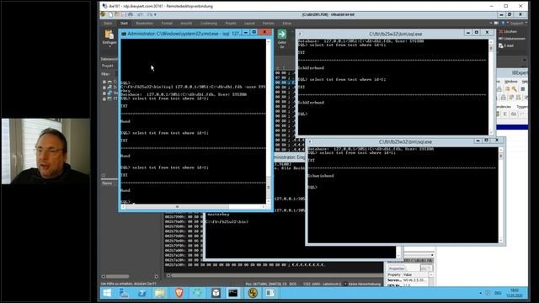
Task: Click the vertical scrollbar of lower isql.exe window
Action: point(500,195)
